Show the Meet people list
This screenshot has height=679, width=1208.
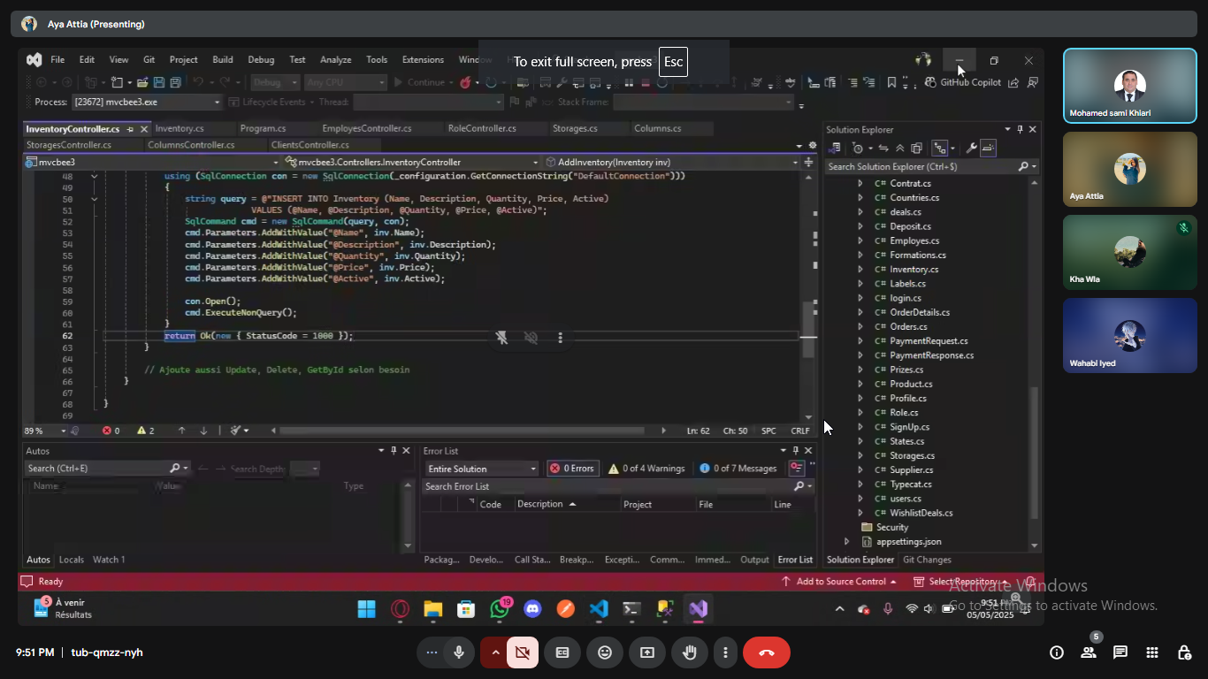click(1089, 652)
